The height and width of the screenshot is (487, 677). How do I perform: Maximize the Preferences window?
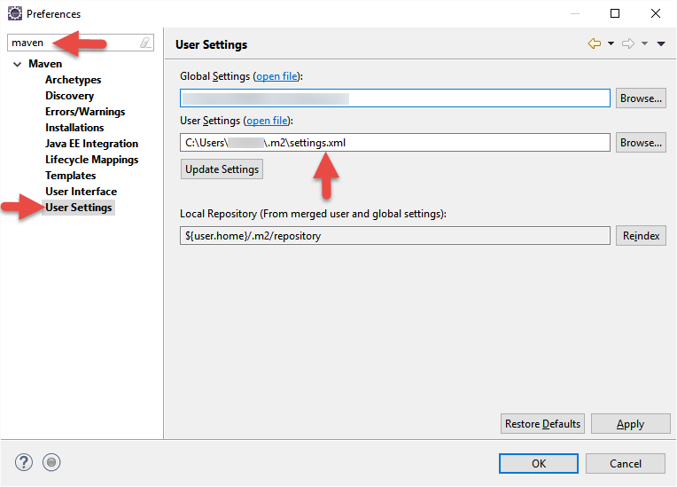click(615, 13)
